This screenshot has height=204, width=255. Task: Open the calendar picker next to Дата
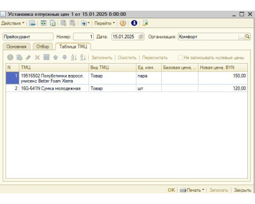(141, 37)
